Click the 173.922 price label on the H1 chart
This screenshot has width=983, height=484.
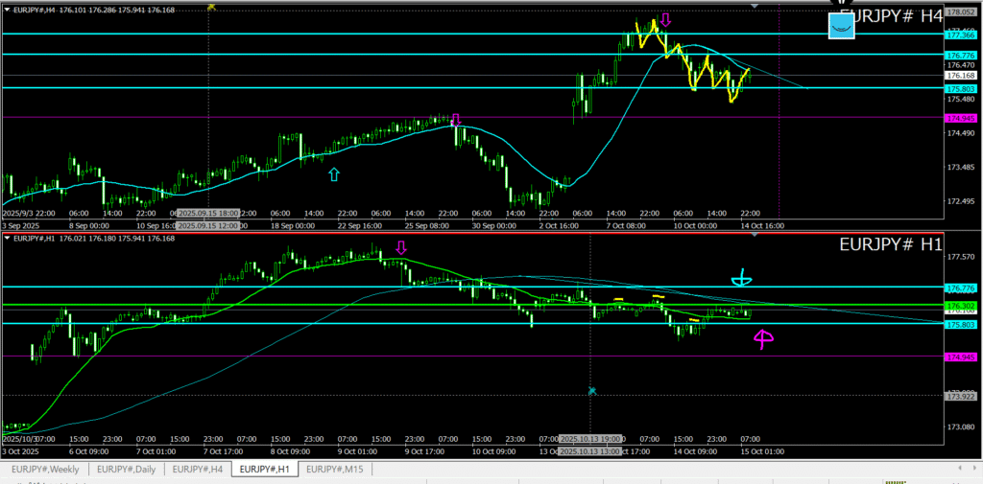(x=960, y=395)
